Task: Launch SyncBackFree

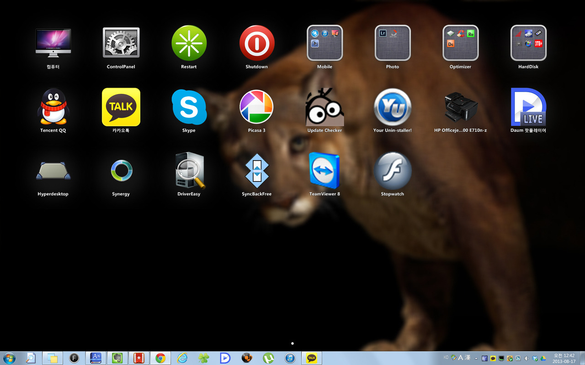Action: coord(257,171)
